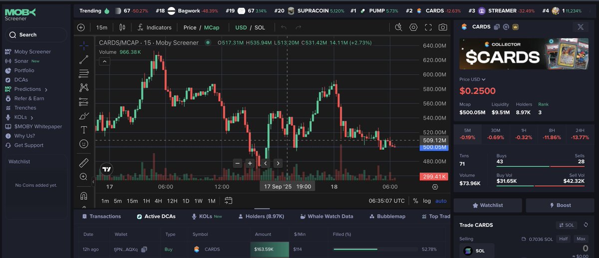Open the CARDS website link icon
The image size is (599, 258).
(x=506, y=27)
